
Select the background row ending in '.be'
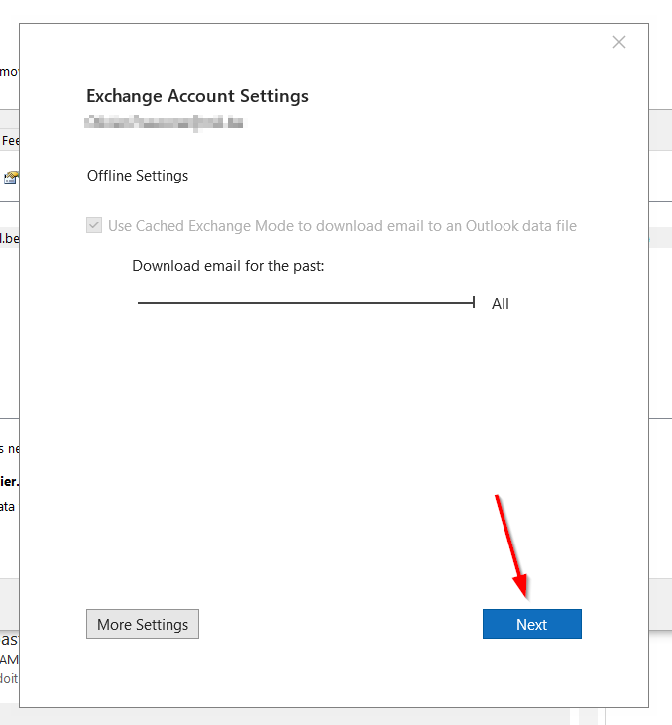click(9, 239)
